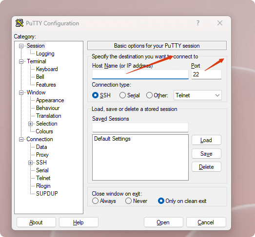The image size is (255, 237).
Task: Expand the Selection tree node
Action: 30,124
